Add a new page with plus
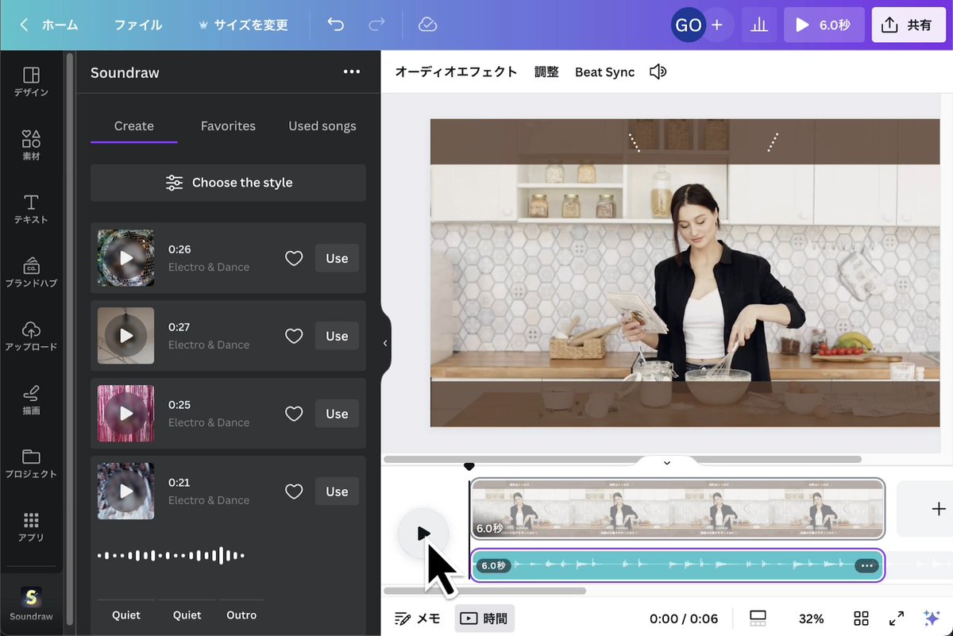The image size is (953, 636). point(939,509)
